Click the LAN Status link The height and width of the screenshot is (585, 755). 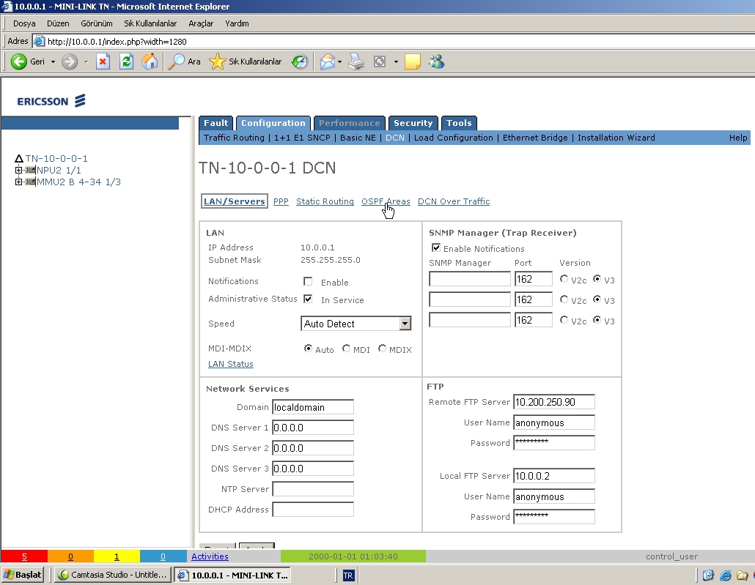231,364
